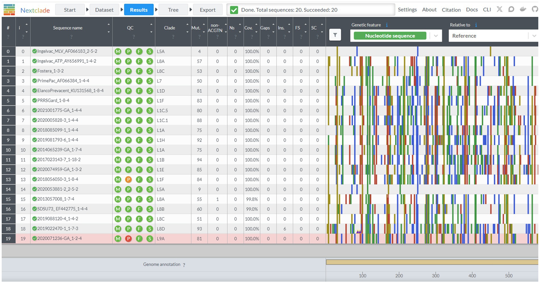Sort by Ins. column arrows

click(289, 28)
